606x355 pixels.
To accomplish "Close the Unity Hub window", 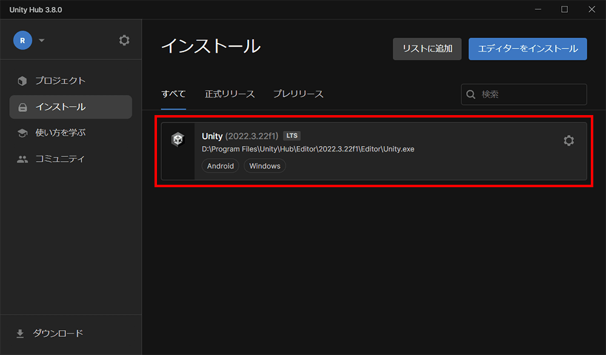I will pos(591,9).
